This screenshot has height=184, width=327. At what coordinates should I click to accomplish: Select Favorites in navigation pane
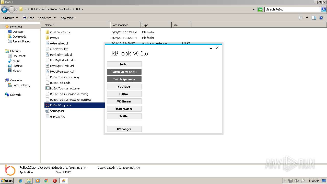point(16,27)
